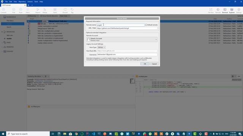Image resolution: width=243 pixels, height=136 pixels.
Task: Click the Windows taskbar search box
Action: click(28, 134)
